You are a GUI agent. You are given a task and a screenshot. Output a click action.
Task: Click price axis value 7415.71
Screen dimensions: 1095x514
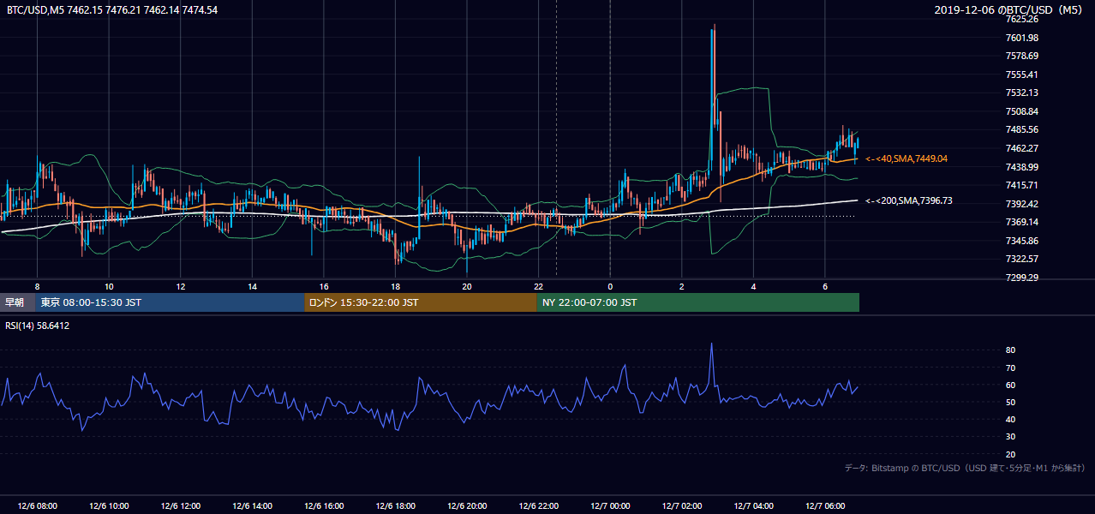coord(1022,185)
